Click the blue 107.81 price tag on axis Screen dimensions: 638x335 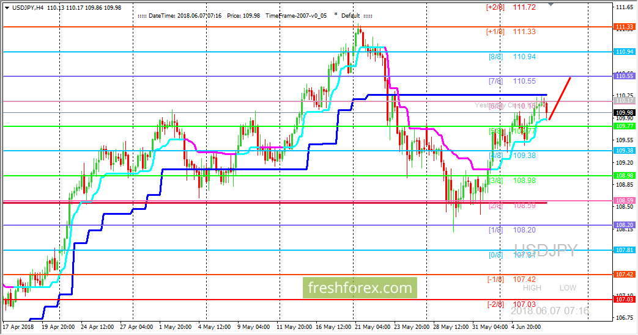click(x=624, y=250)
